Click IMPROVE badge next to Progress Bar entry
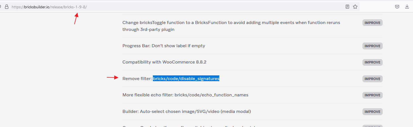413x127 pixels. pos(372,46)
